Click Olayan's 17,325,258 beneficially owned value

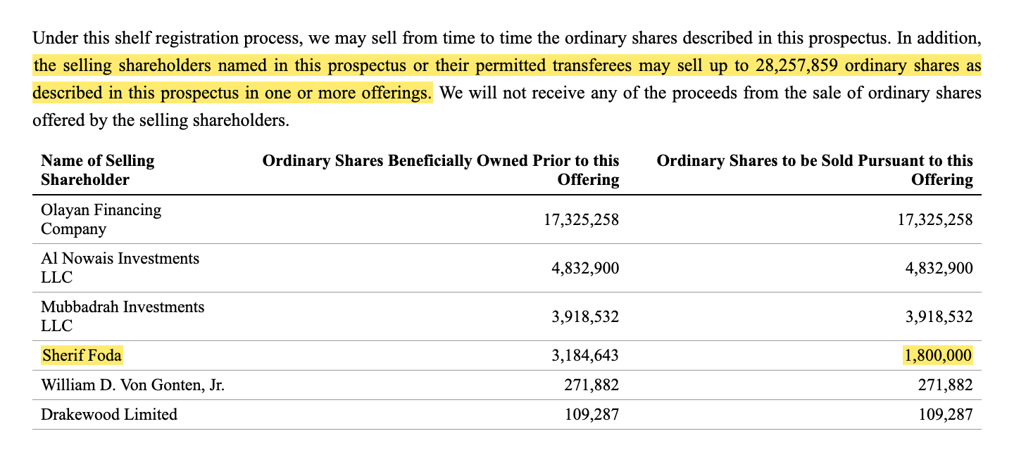(581, 220)
